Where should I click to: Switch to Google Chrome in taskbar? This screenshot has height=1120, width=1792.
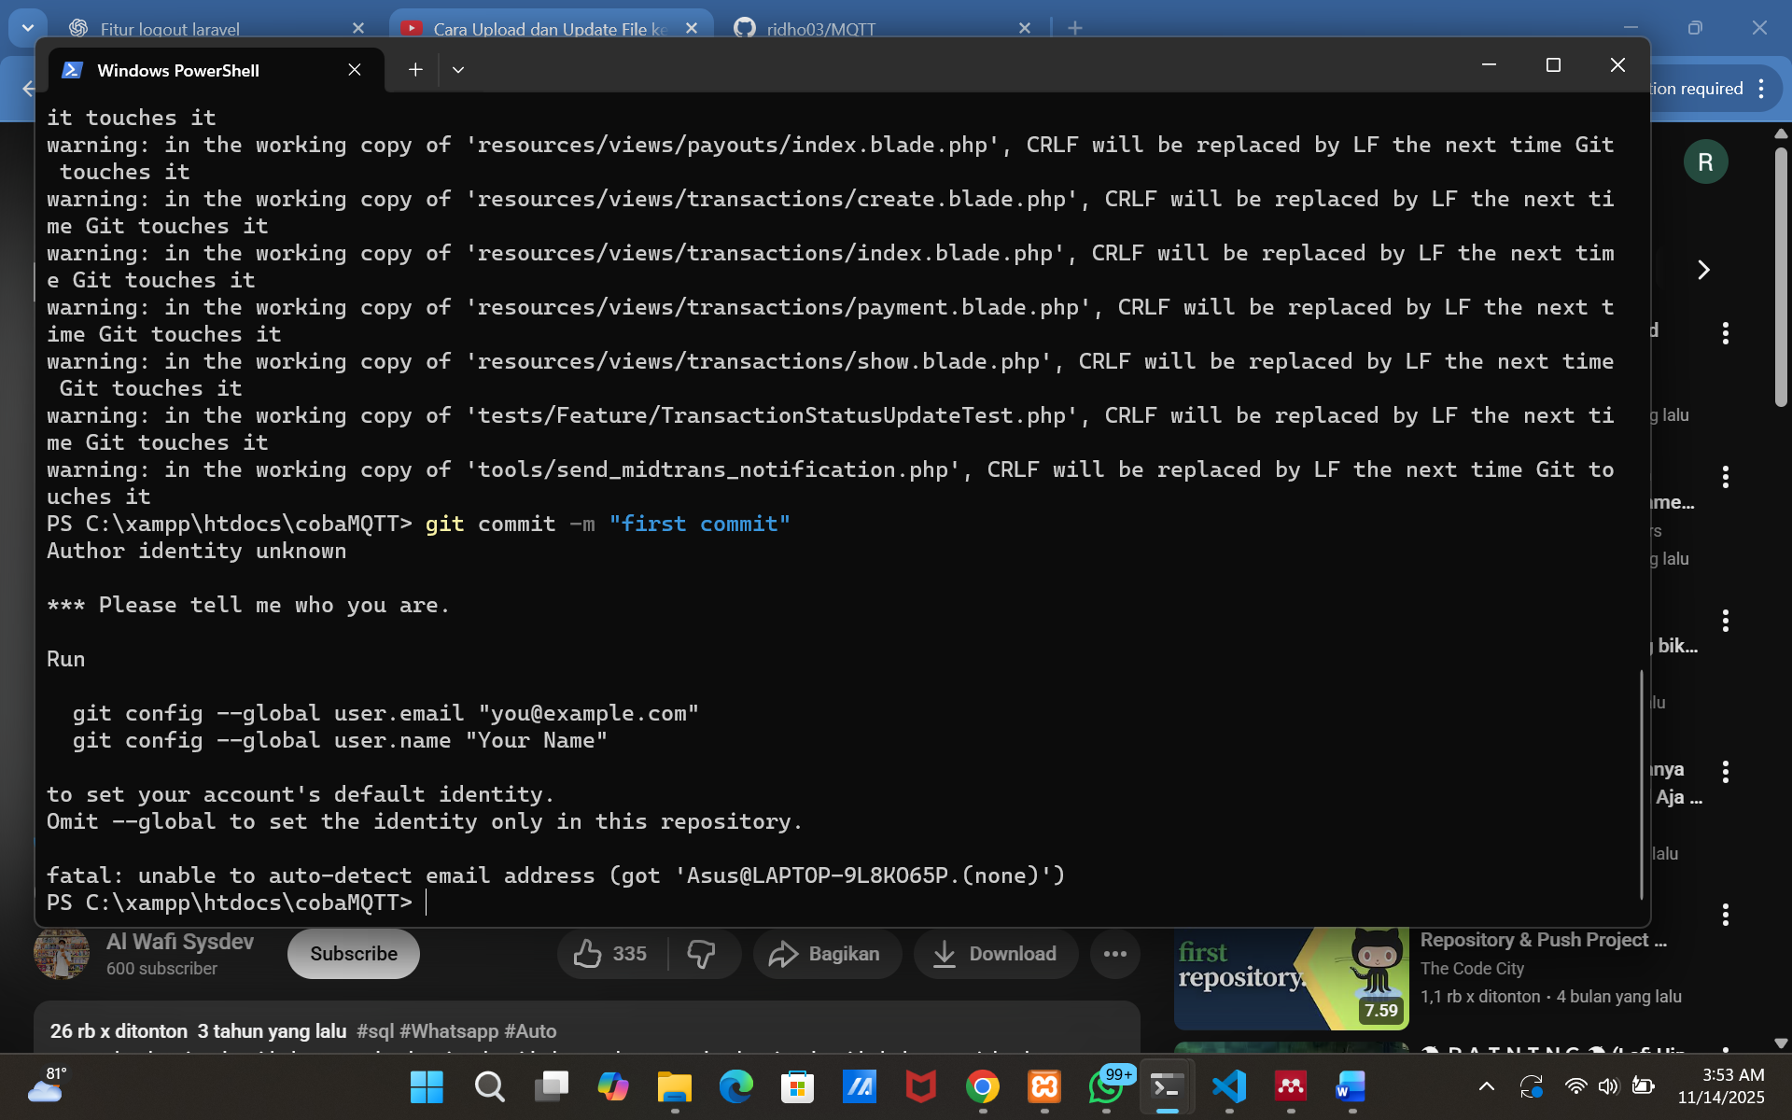click(982, 1087)
